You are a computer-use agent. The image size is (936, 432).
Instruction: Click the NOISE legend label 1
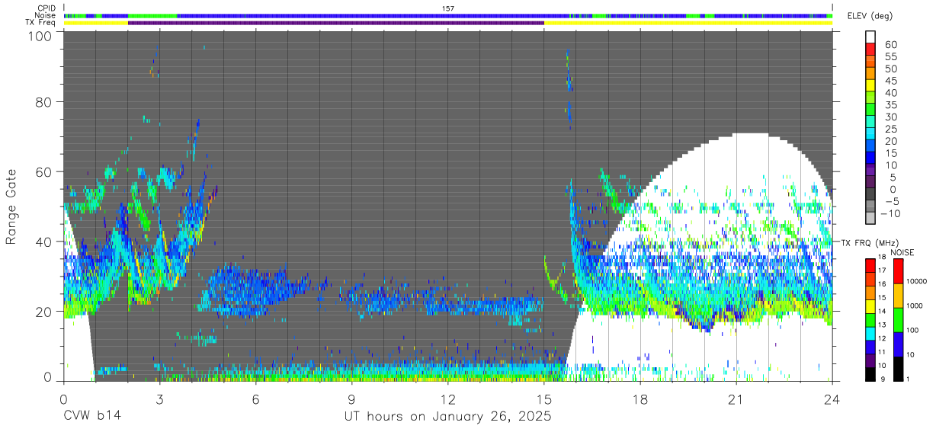tap(907, 378)
